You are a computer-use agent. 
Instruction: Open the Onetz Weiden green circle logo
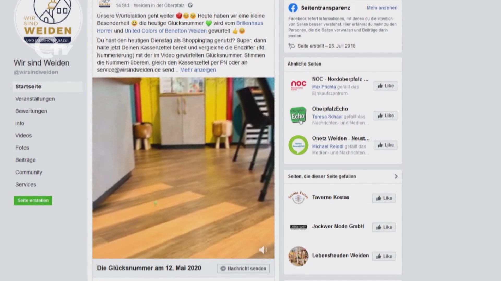tap(298, 145)
